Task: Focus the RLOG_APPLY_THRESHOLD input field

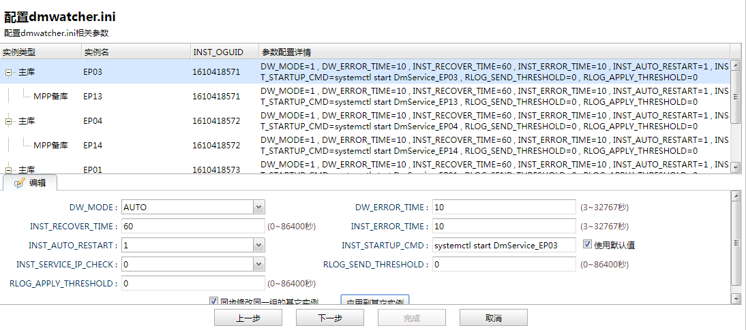Action: click(193, 284)
